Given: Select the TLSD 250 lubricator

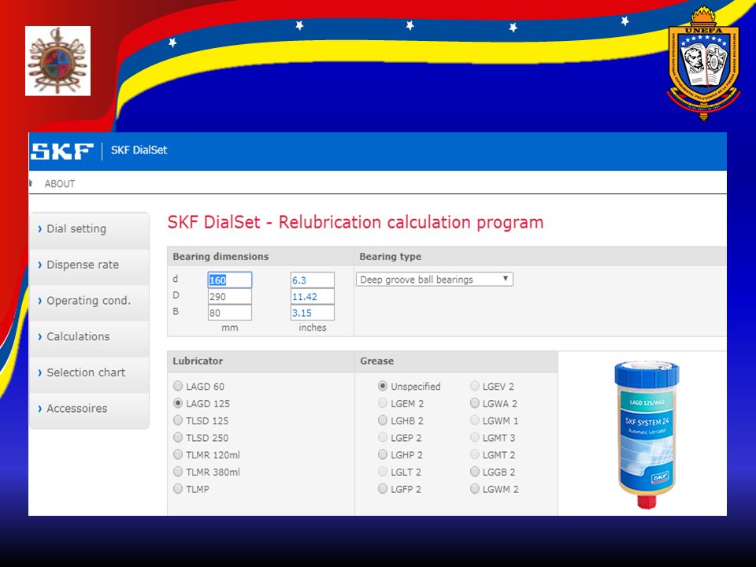Looking at the screenshot, I should pyautogui.click(x=178, y=437).
